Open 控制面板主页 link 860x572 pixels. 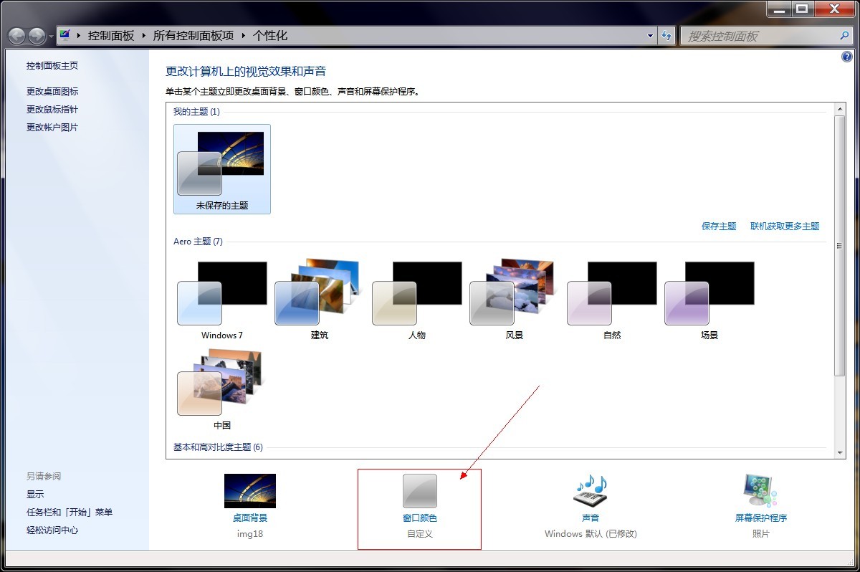(52, 66)
